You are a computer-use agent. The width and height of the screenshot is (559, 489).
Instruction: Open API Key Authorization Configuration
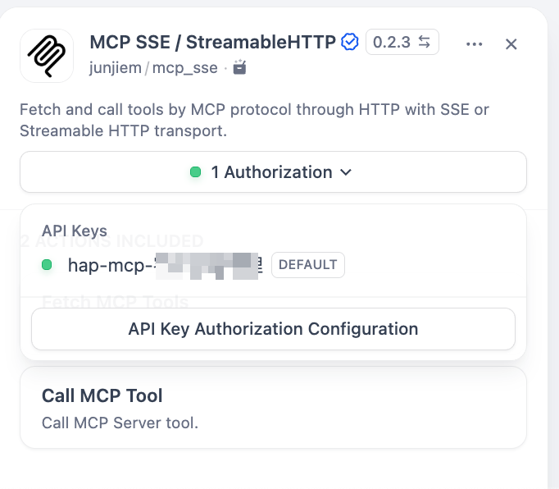tap(273, 329)
